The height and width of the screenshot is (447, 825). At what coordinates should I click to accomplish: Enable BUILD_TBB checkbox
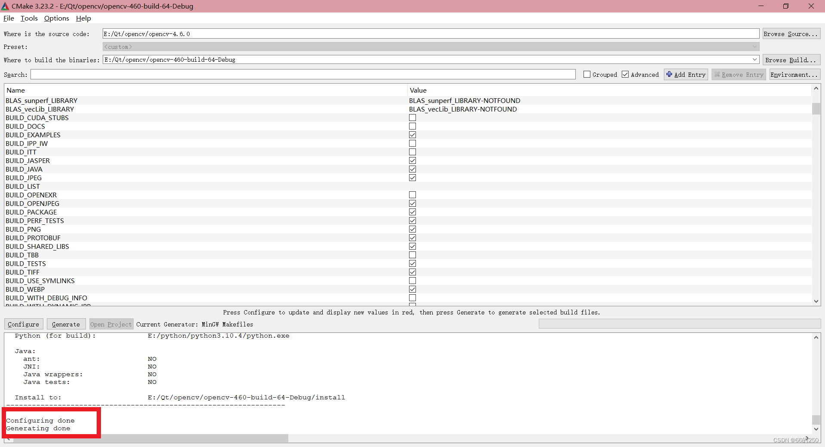click(412, 255)
